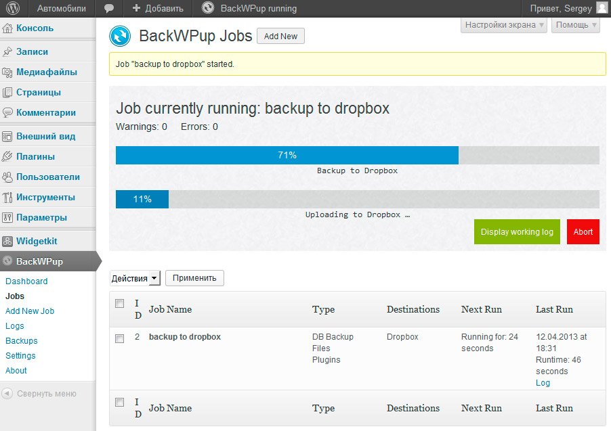The image size is (611, 431).
Task: Open the BackWPup Dashboard link
Action: [26, 281]
